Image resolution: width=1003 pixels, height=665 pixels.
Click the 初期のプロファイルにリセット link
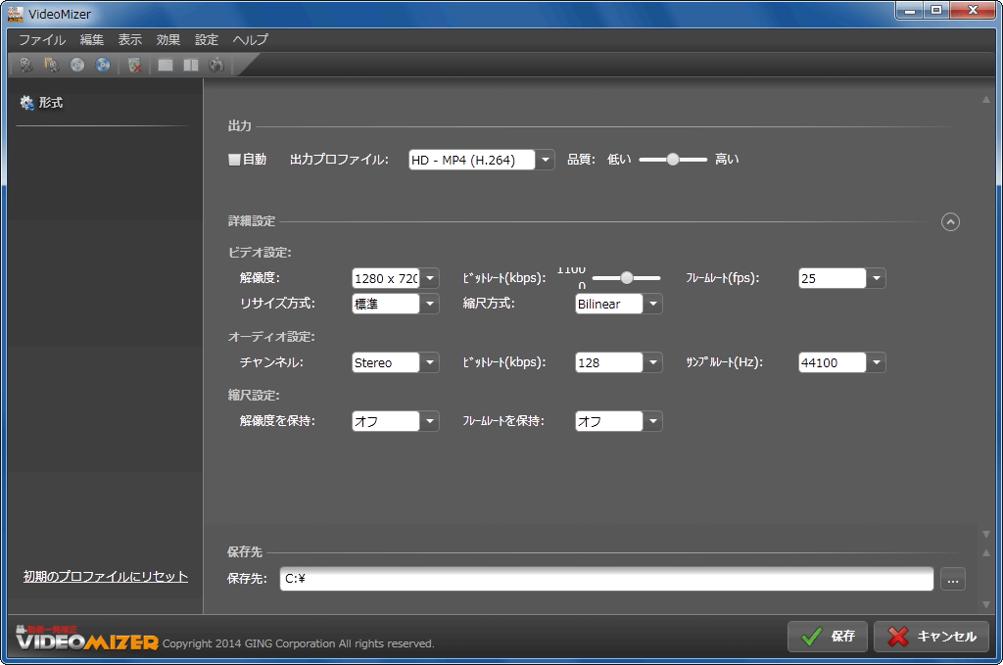pos(106,576)
